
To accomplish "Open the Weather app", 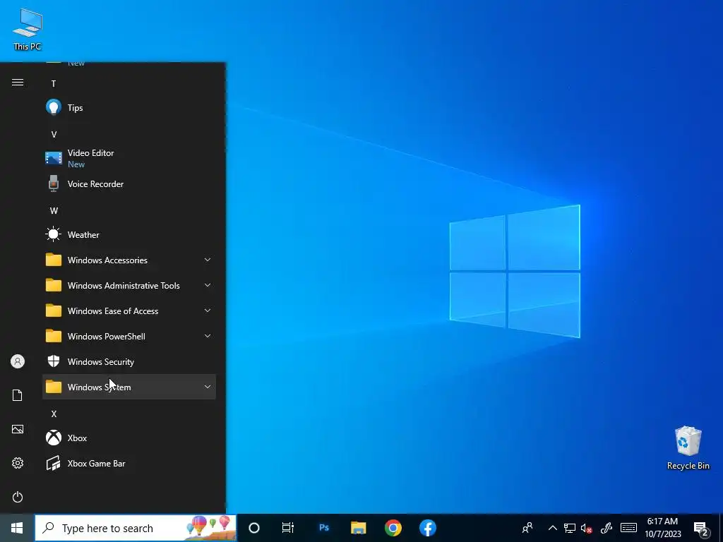I will point(129,234).
